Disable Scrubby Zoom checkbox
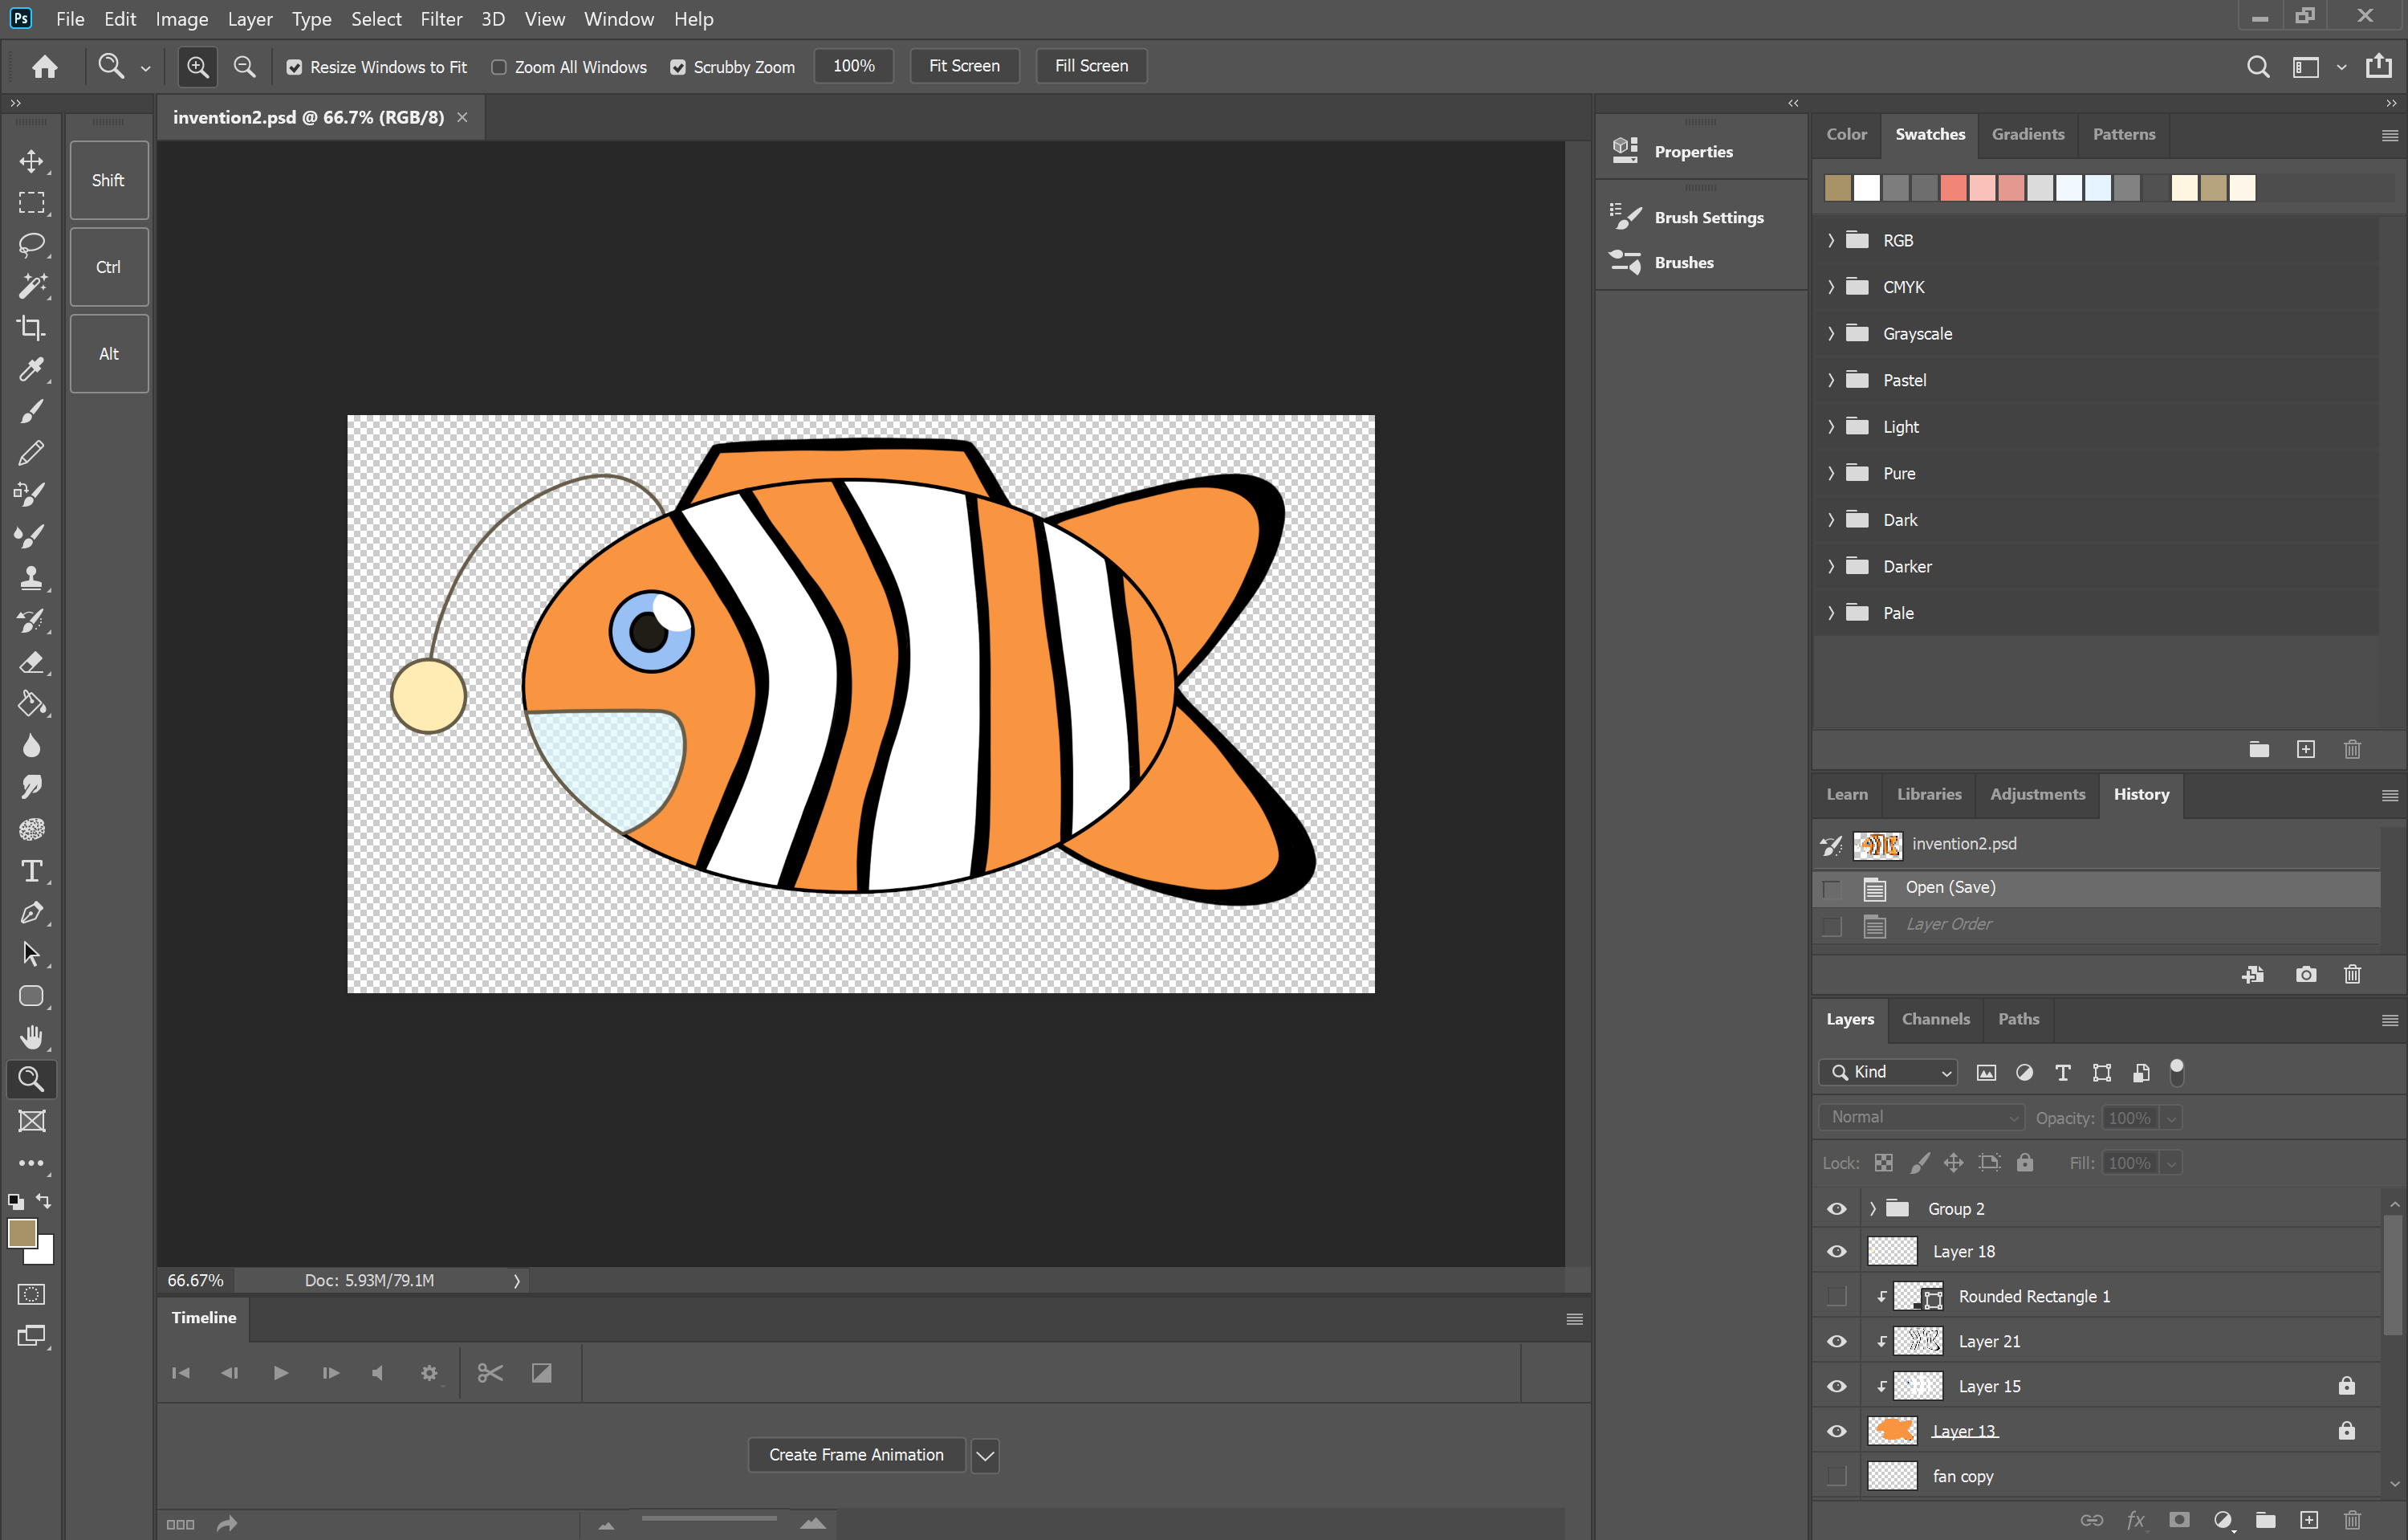 678,67
